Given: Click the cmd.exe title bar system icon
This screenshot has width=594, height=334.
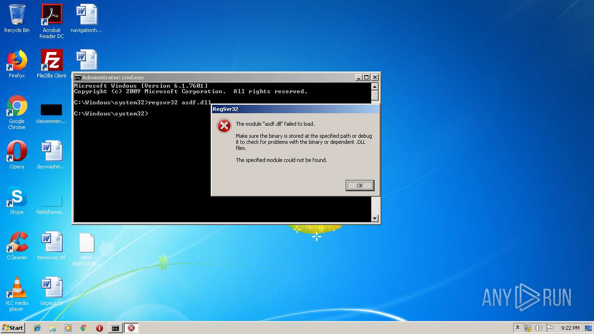Looking at the screenshot, I should point(78,77).
